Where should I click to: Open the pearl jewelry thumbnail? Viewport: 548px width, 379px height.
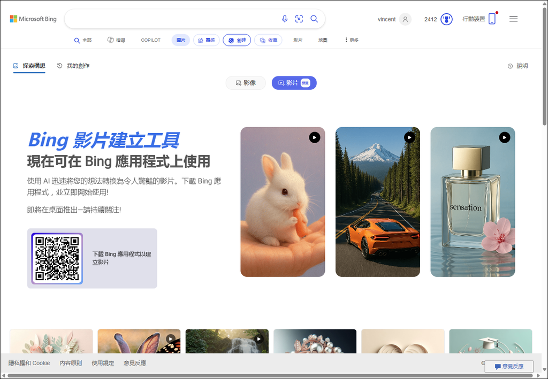(315, 341)
